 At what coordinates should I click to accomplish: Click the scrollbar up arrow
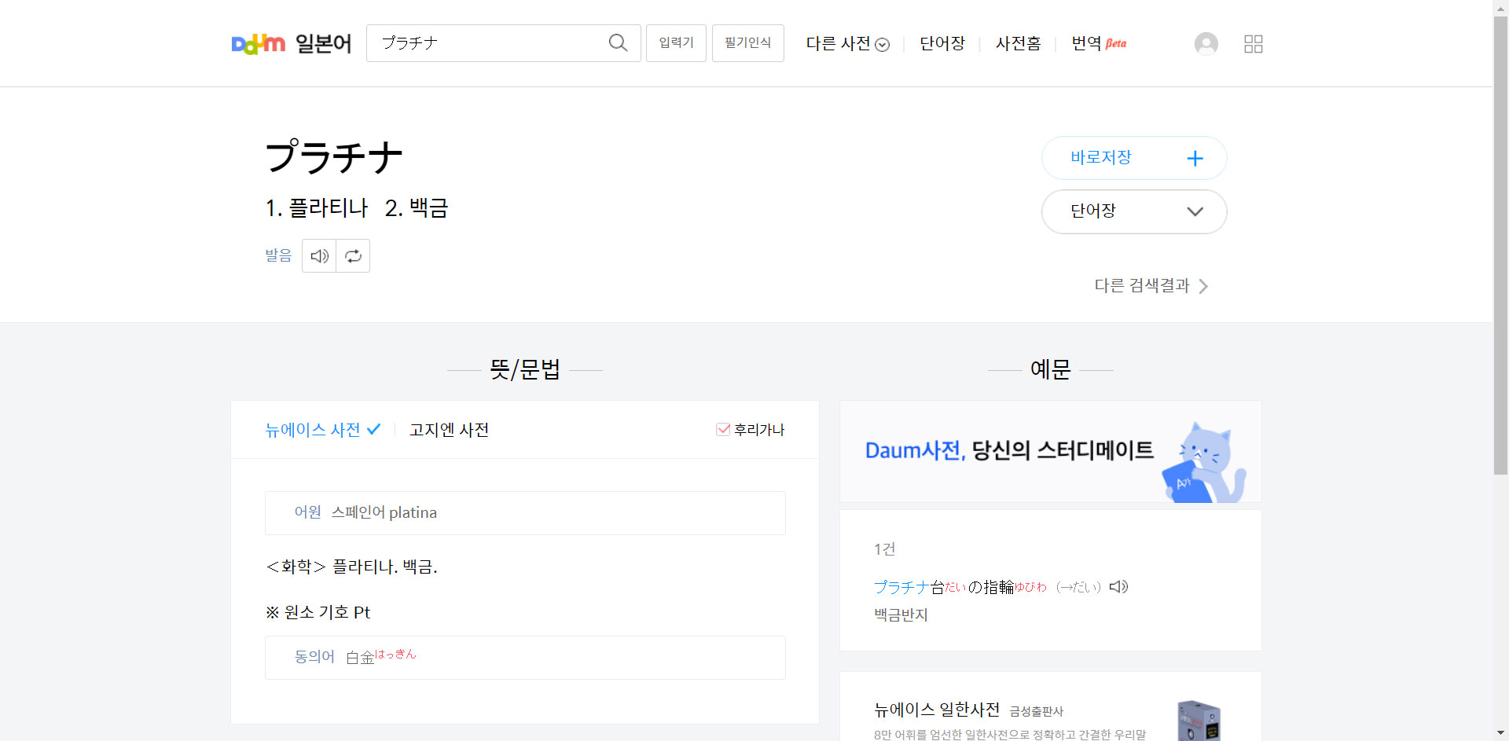coord(1501,7)
